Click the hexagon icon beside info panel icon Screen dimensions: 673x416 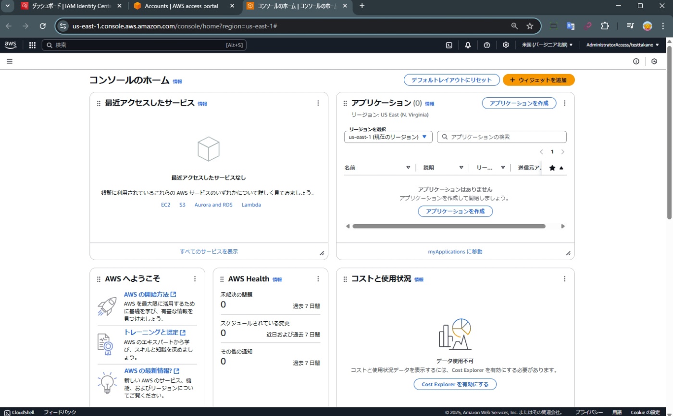(654, 61)
